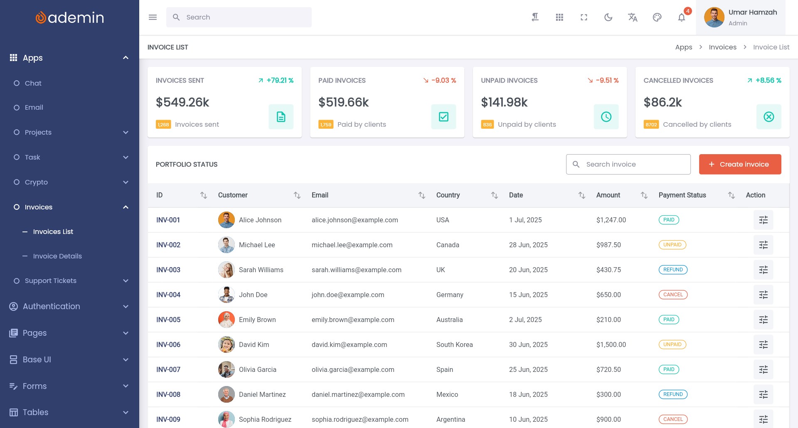Open the notifications bell

[x=682, y=17]
